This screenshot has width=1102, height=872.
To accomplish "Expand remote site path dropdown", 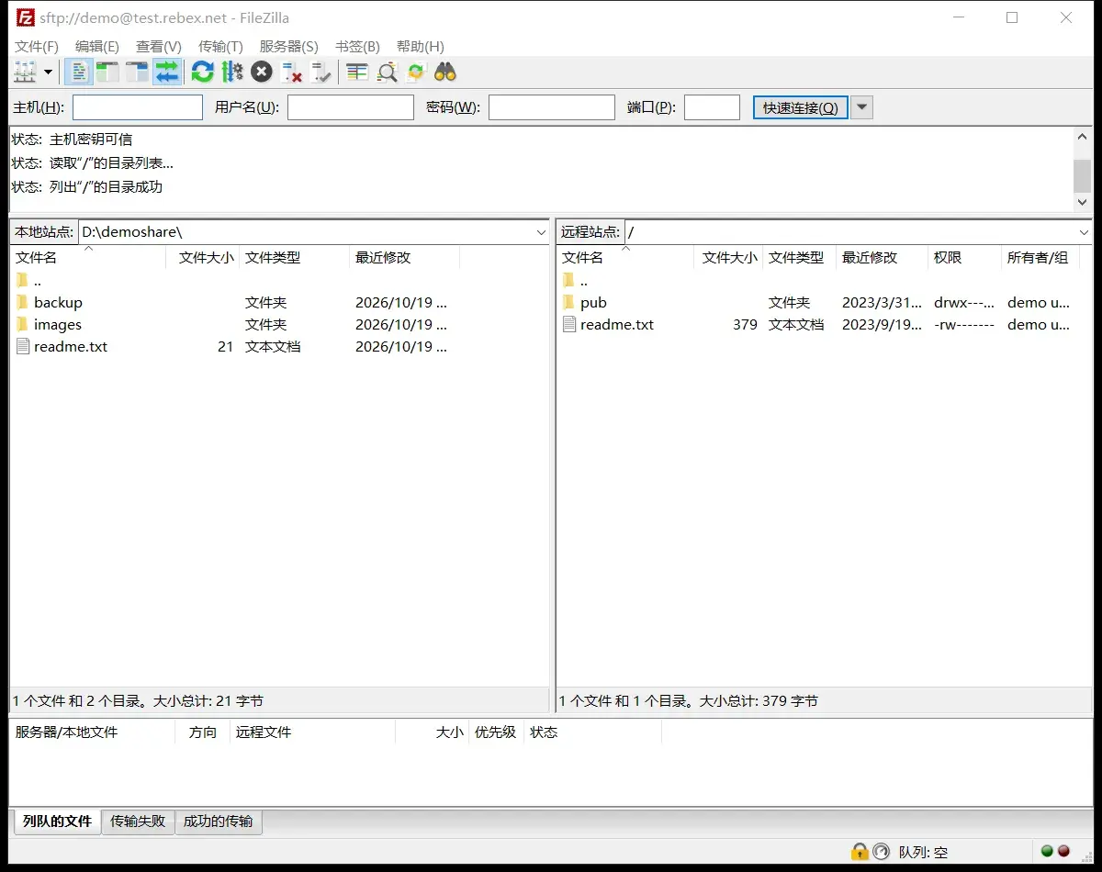I will (1084, 232).
